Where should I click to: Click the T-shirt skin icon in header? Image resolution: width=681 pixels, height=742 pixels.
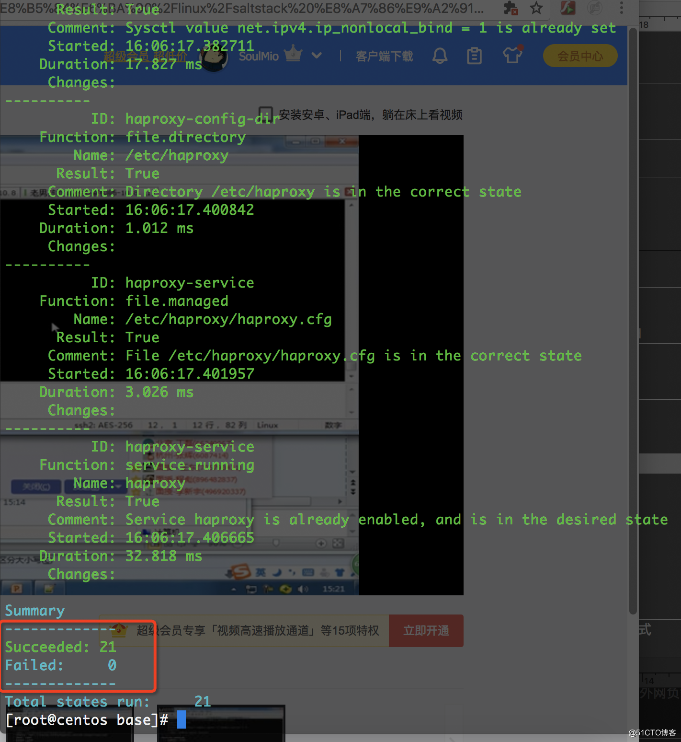(x=512, y=55)
